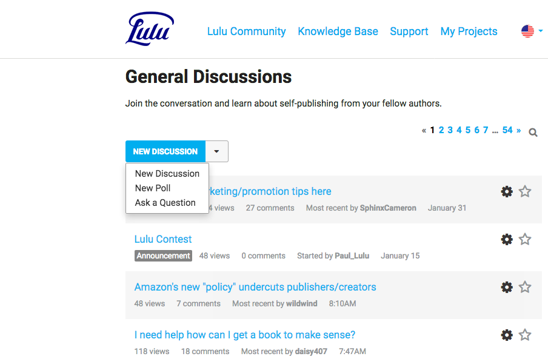The width and height of the screenshot is (548, 362).
Task: Star the 'I need help' discussion
Action: (x=524, y=335)
